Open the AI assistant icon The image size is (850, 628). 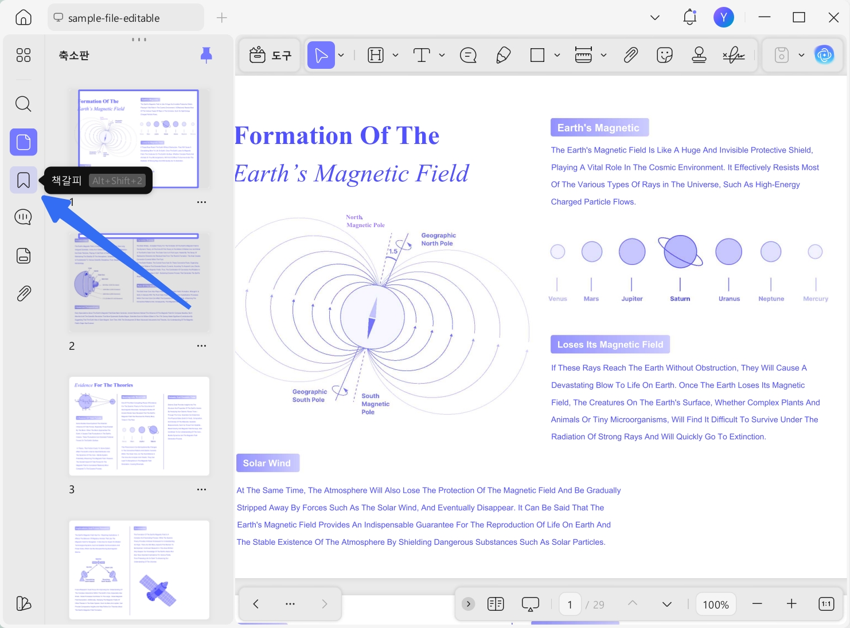point(824,55)
